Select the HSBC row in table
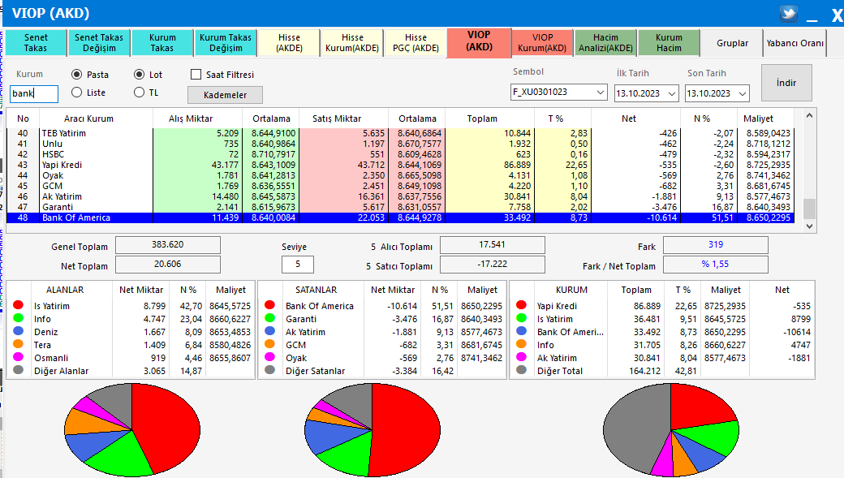This screenshot has width=844, height=478. [x=400, y=154]
